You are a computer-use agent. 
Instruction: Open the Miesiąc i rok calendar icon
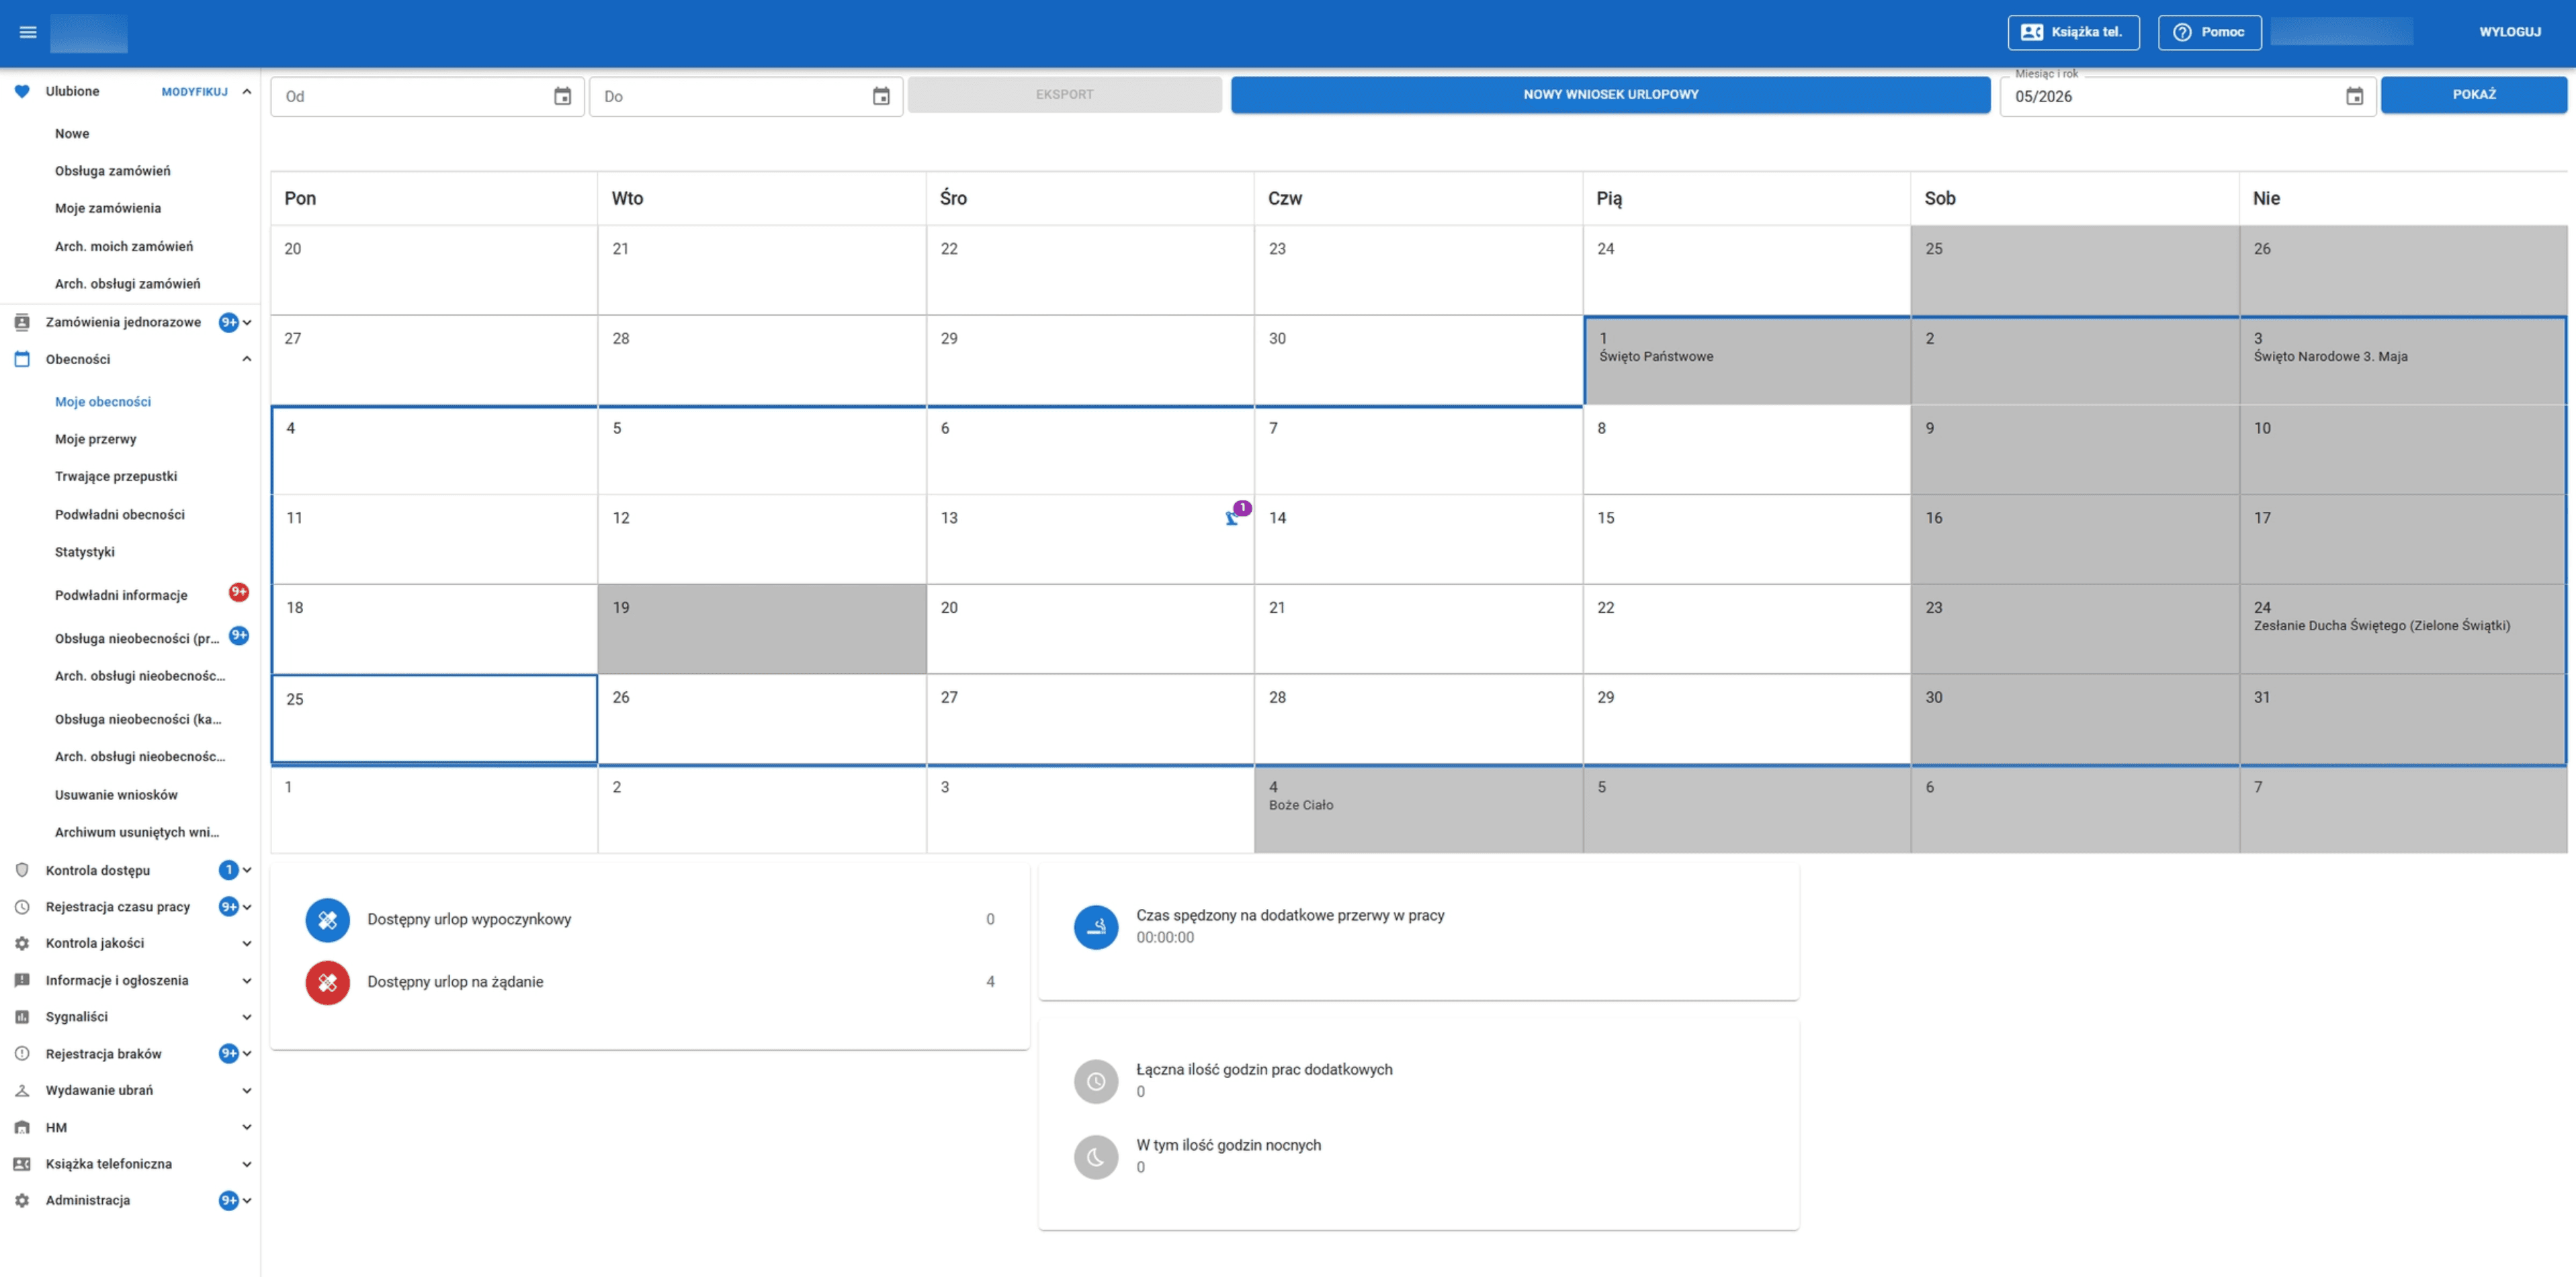2355,96
